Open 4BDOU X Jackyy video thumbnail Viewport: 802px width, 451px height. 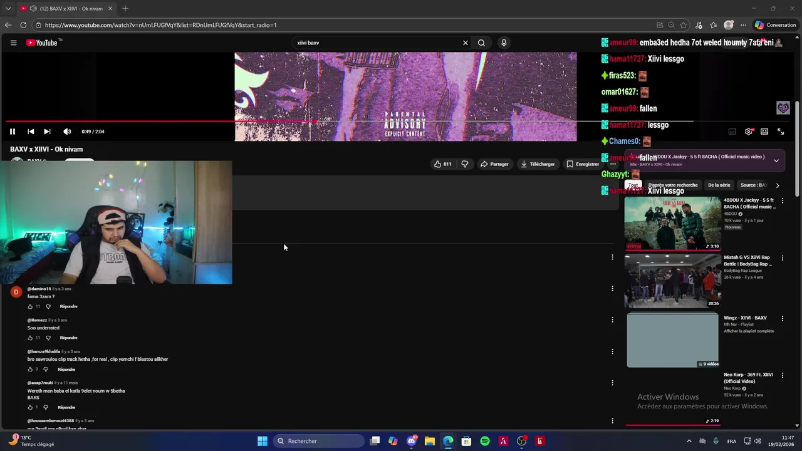point(672,224)
